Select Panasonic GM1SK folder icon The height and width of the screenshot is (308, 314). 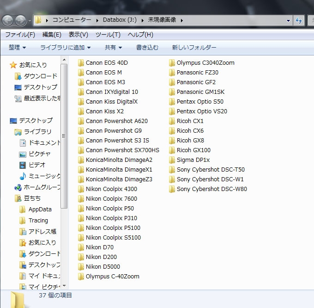tap(172, 92)
